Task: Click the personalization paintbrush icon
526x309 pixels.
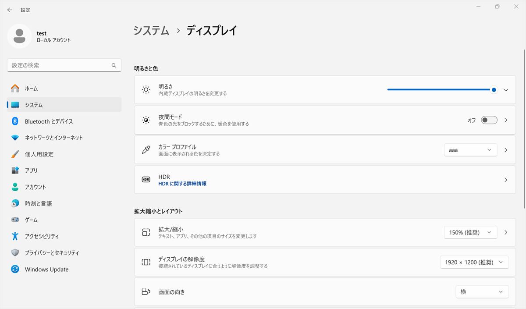Action: [15, 154]
